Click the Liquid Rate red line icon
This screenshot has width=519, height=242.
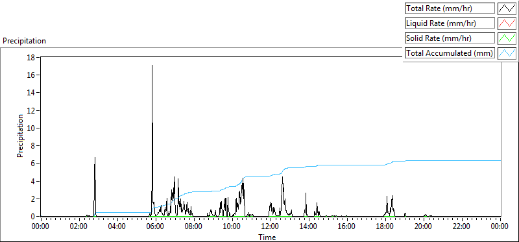507,23
